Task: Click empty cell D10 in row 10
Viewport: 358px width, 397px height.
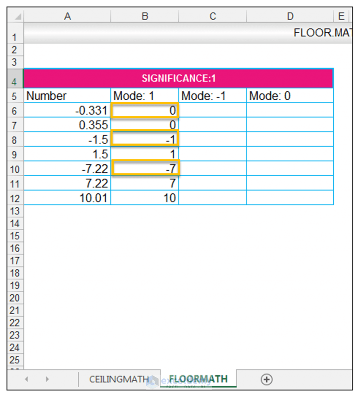Action: pos(290,169)
